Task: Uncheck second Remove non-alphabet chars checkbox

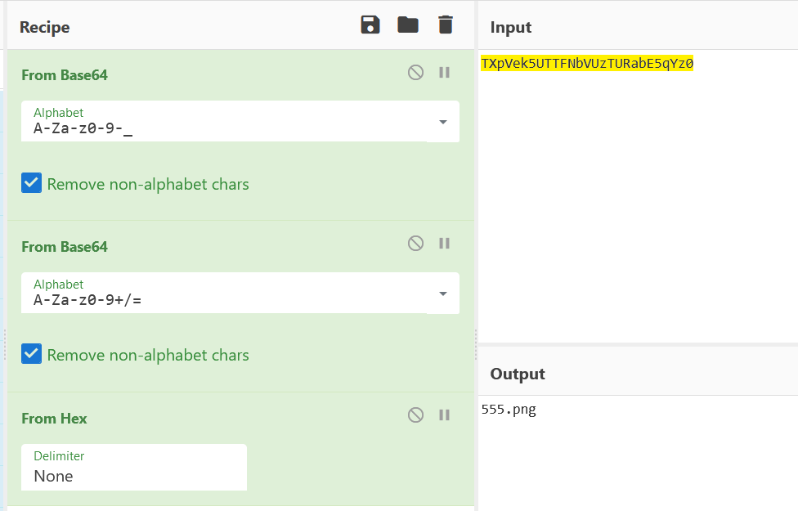Action: (31, 354)
